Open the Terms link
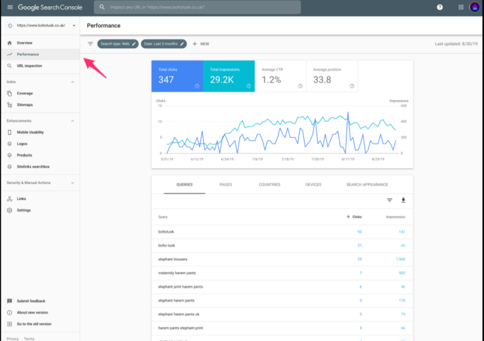The height and width of the screenshot is (341, 484). coord(29,339)
